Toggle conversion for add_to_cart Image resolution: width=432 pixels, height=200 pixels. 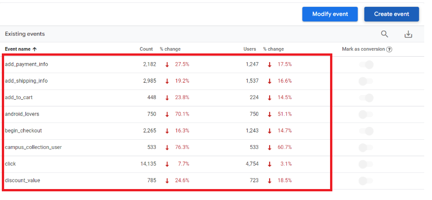366,98
